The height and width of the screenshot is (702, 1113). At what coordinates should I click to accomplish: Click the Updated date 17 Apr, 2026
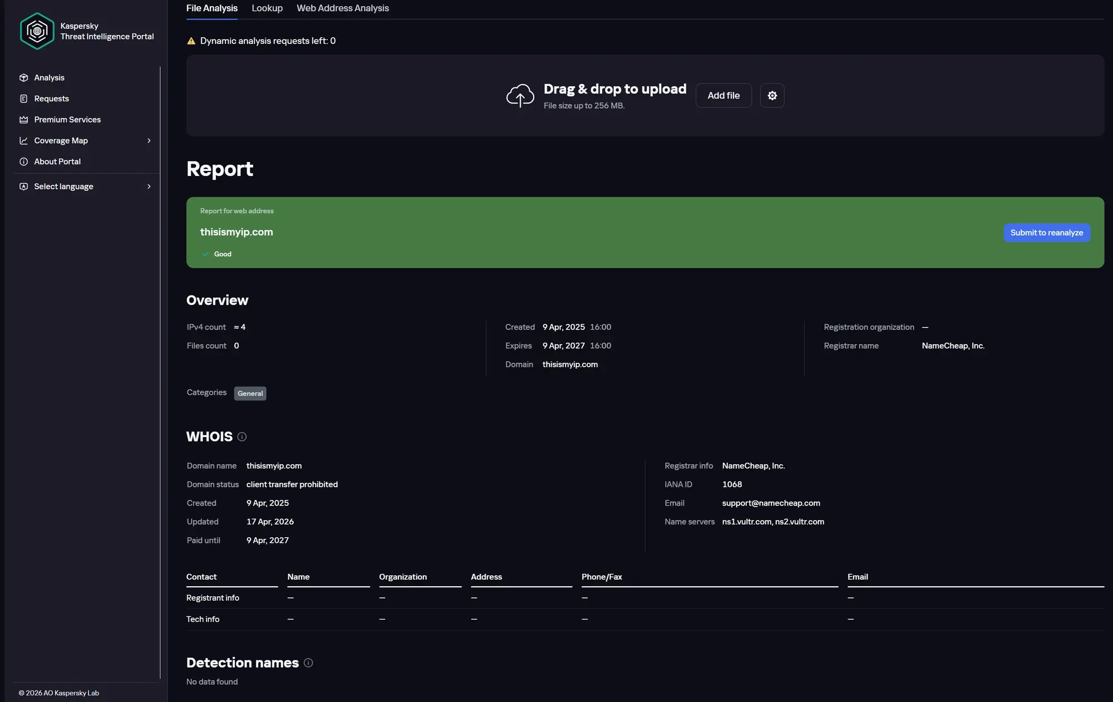[270, 522]
